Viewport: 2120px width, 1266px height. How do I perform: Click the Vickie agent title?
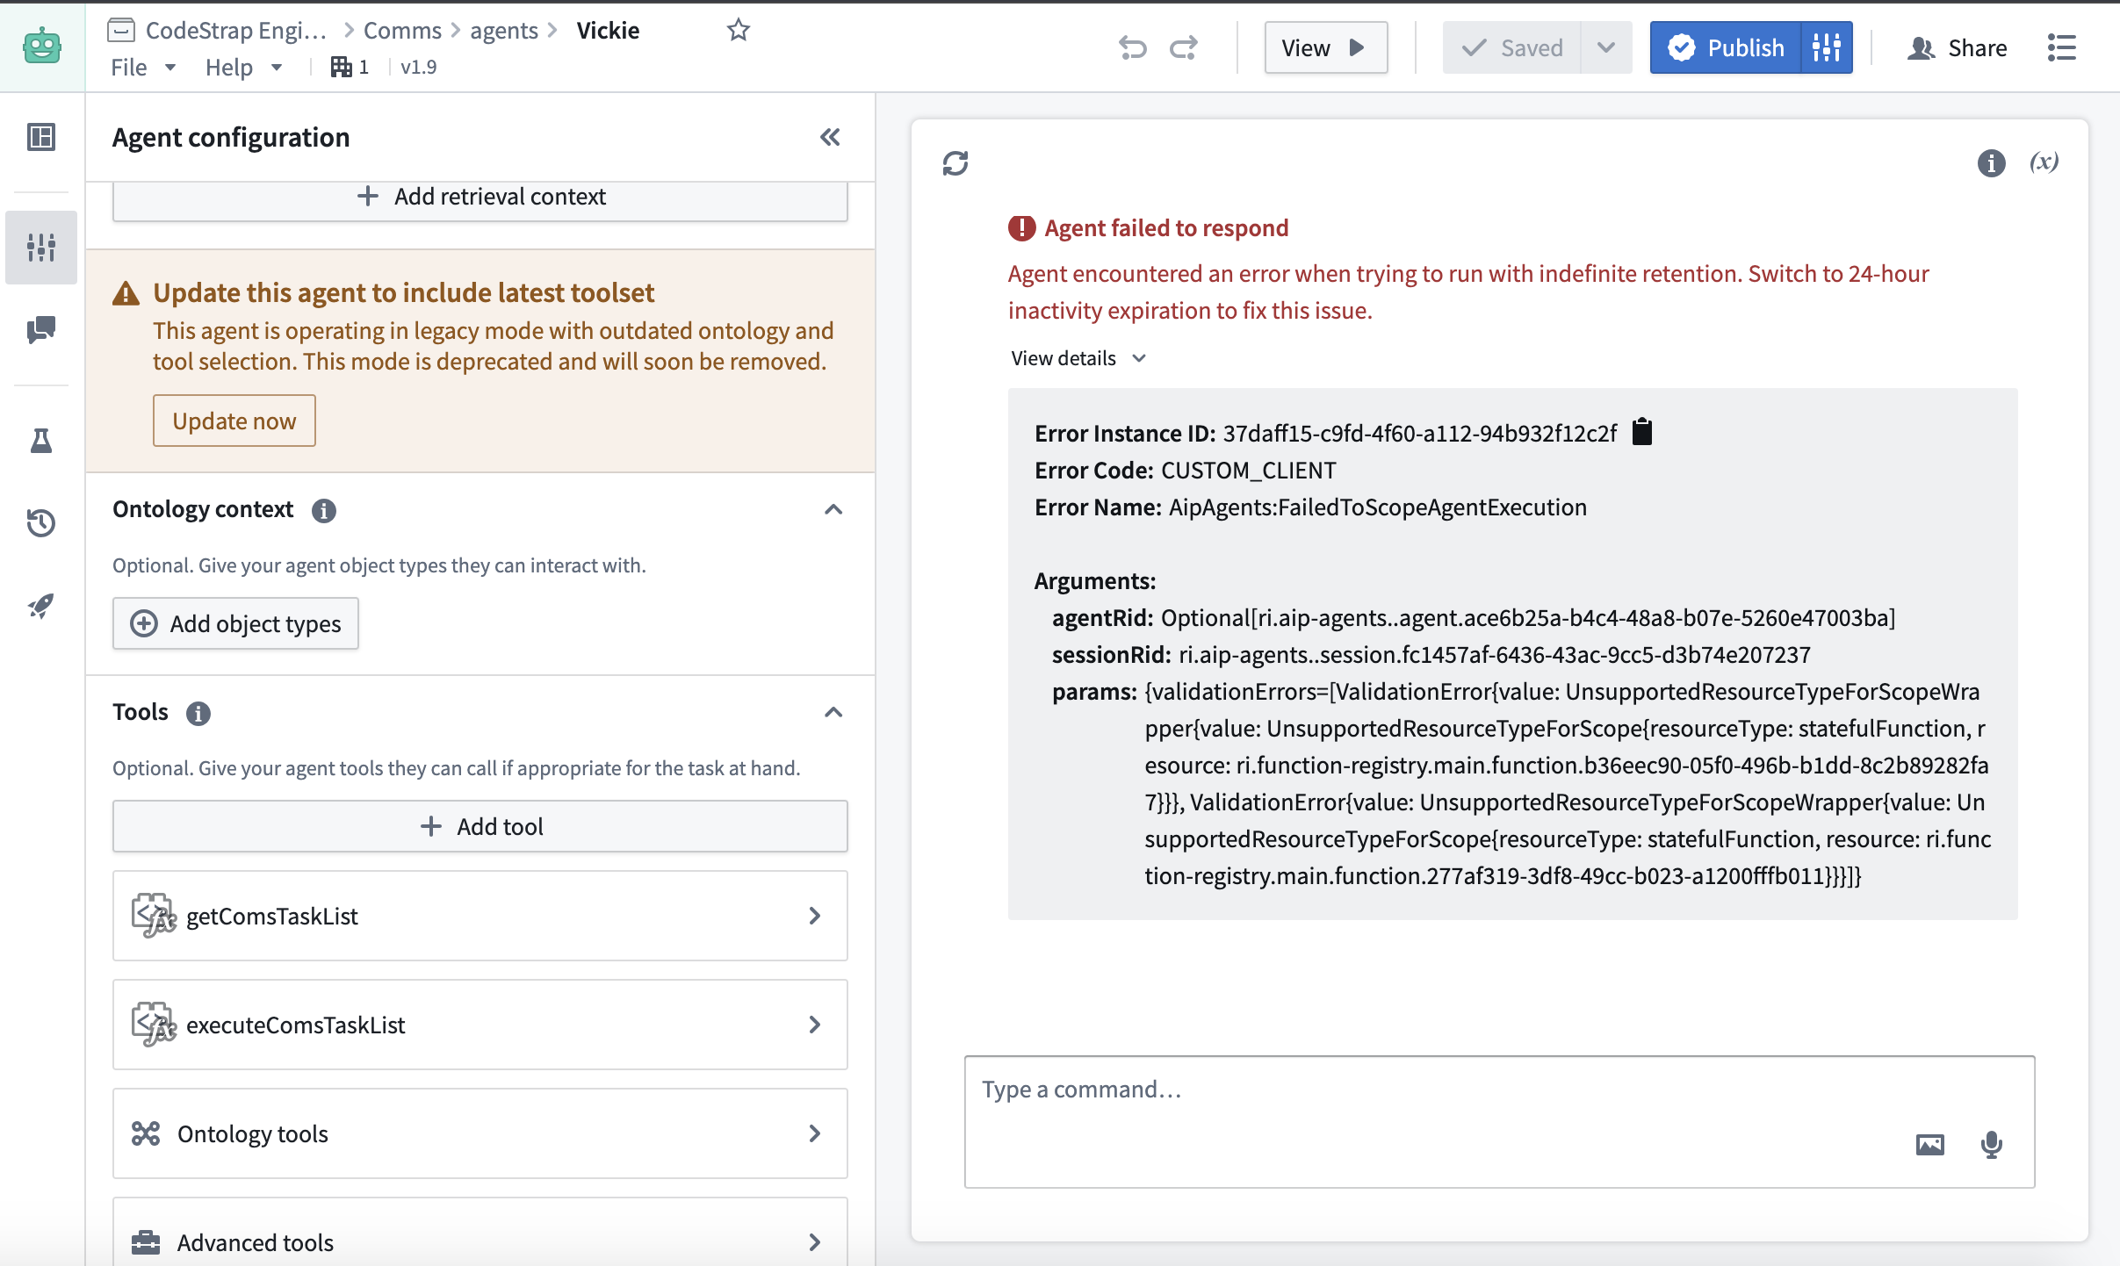tap(608, 30)
